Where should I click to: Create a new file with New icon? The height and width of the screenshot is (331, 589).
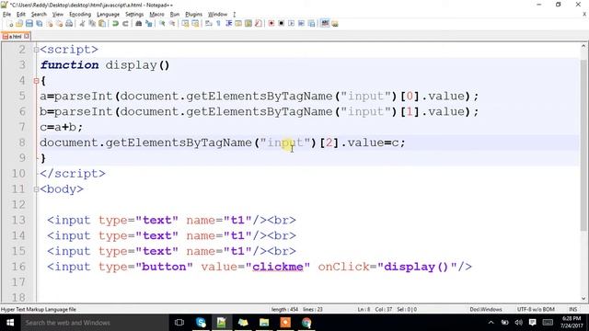coord(10,24)
